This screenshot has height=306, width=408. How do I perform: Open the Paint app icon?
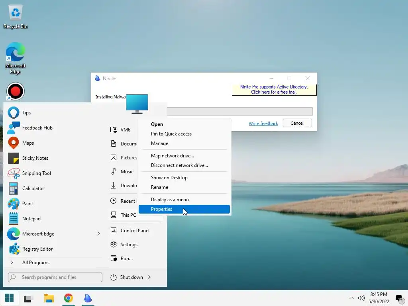(13, 204)
